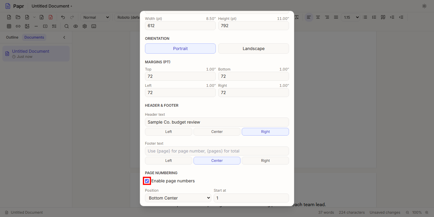Align text right in toolbar
Screen dimensions: 434x217
click(x=327, y=17)
